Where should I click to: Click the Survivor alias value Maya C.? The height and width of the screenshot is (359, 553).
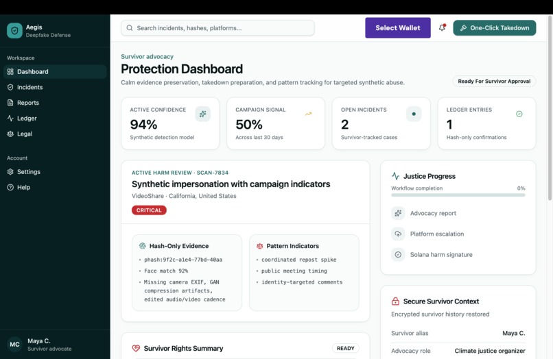513,333
